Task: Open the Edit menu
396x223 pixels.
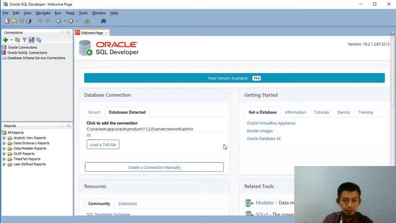Action: point(16,13)
